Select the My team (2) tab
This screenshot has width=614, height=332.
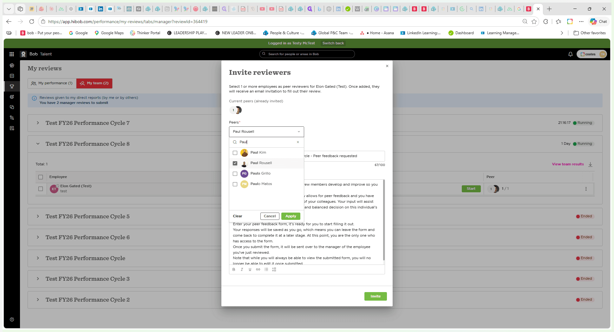click(95, 83)
